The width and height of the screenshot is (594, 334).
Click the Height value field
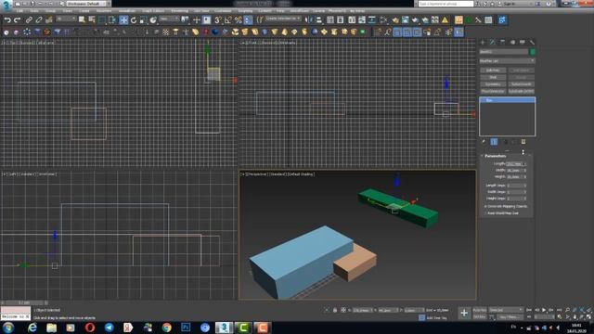pos(514,177)
